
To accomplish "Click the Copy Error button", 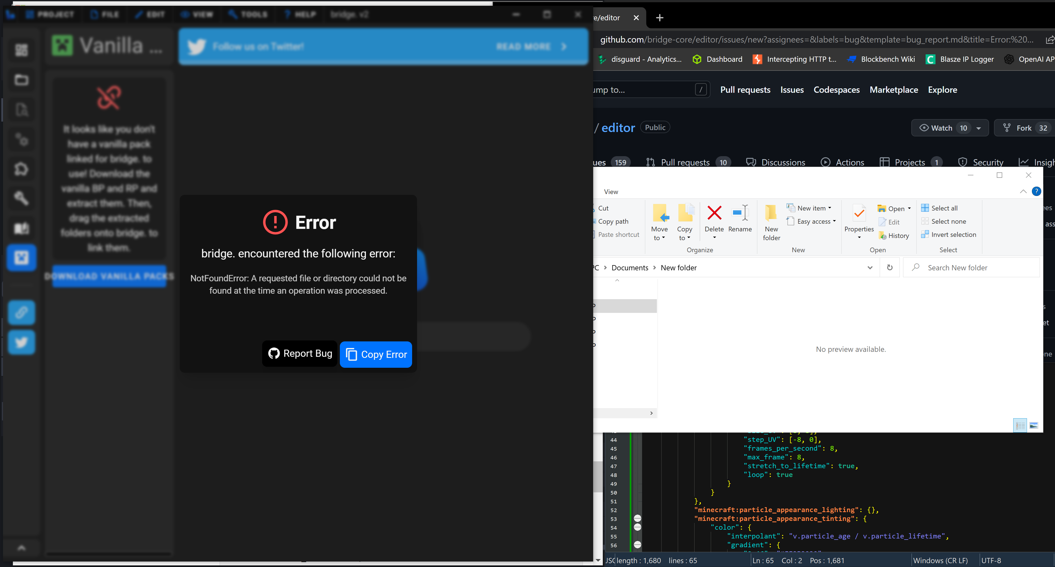I will point(376,354).
